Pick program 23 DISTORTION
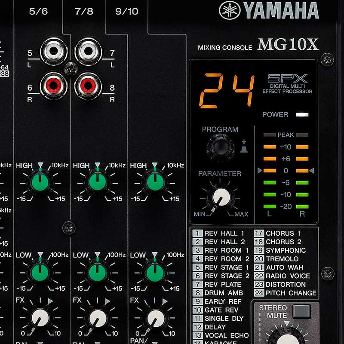The image size is (344, 344). coord(280,284)
